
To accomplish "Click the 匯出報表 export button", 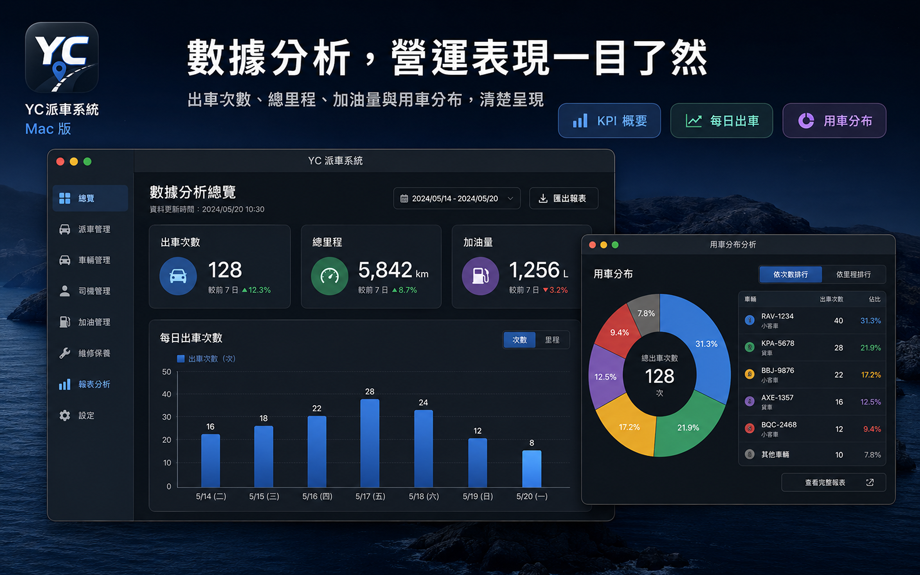I will click(x=563, y=198).
